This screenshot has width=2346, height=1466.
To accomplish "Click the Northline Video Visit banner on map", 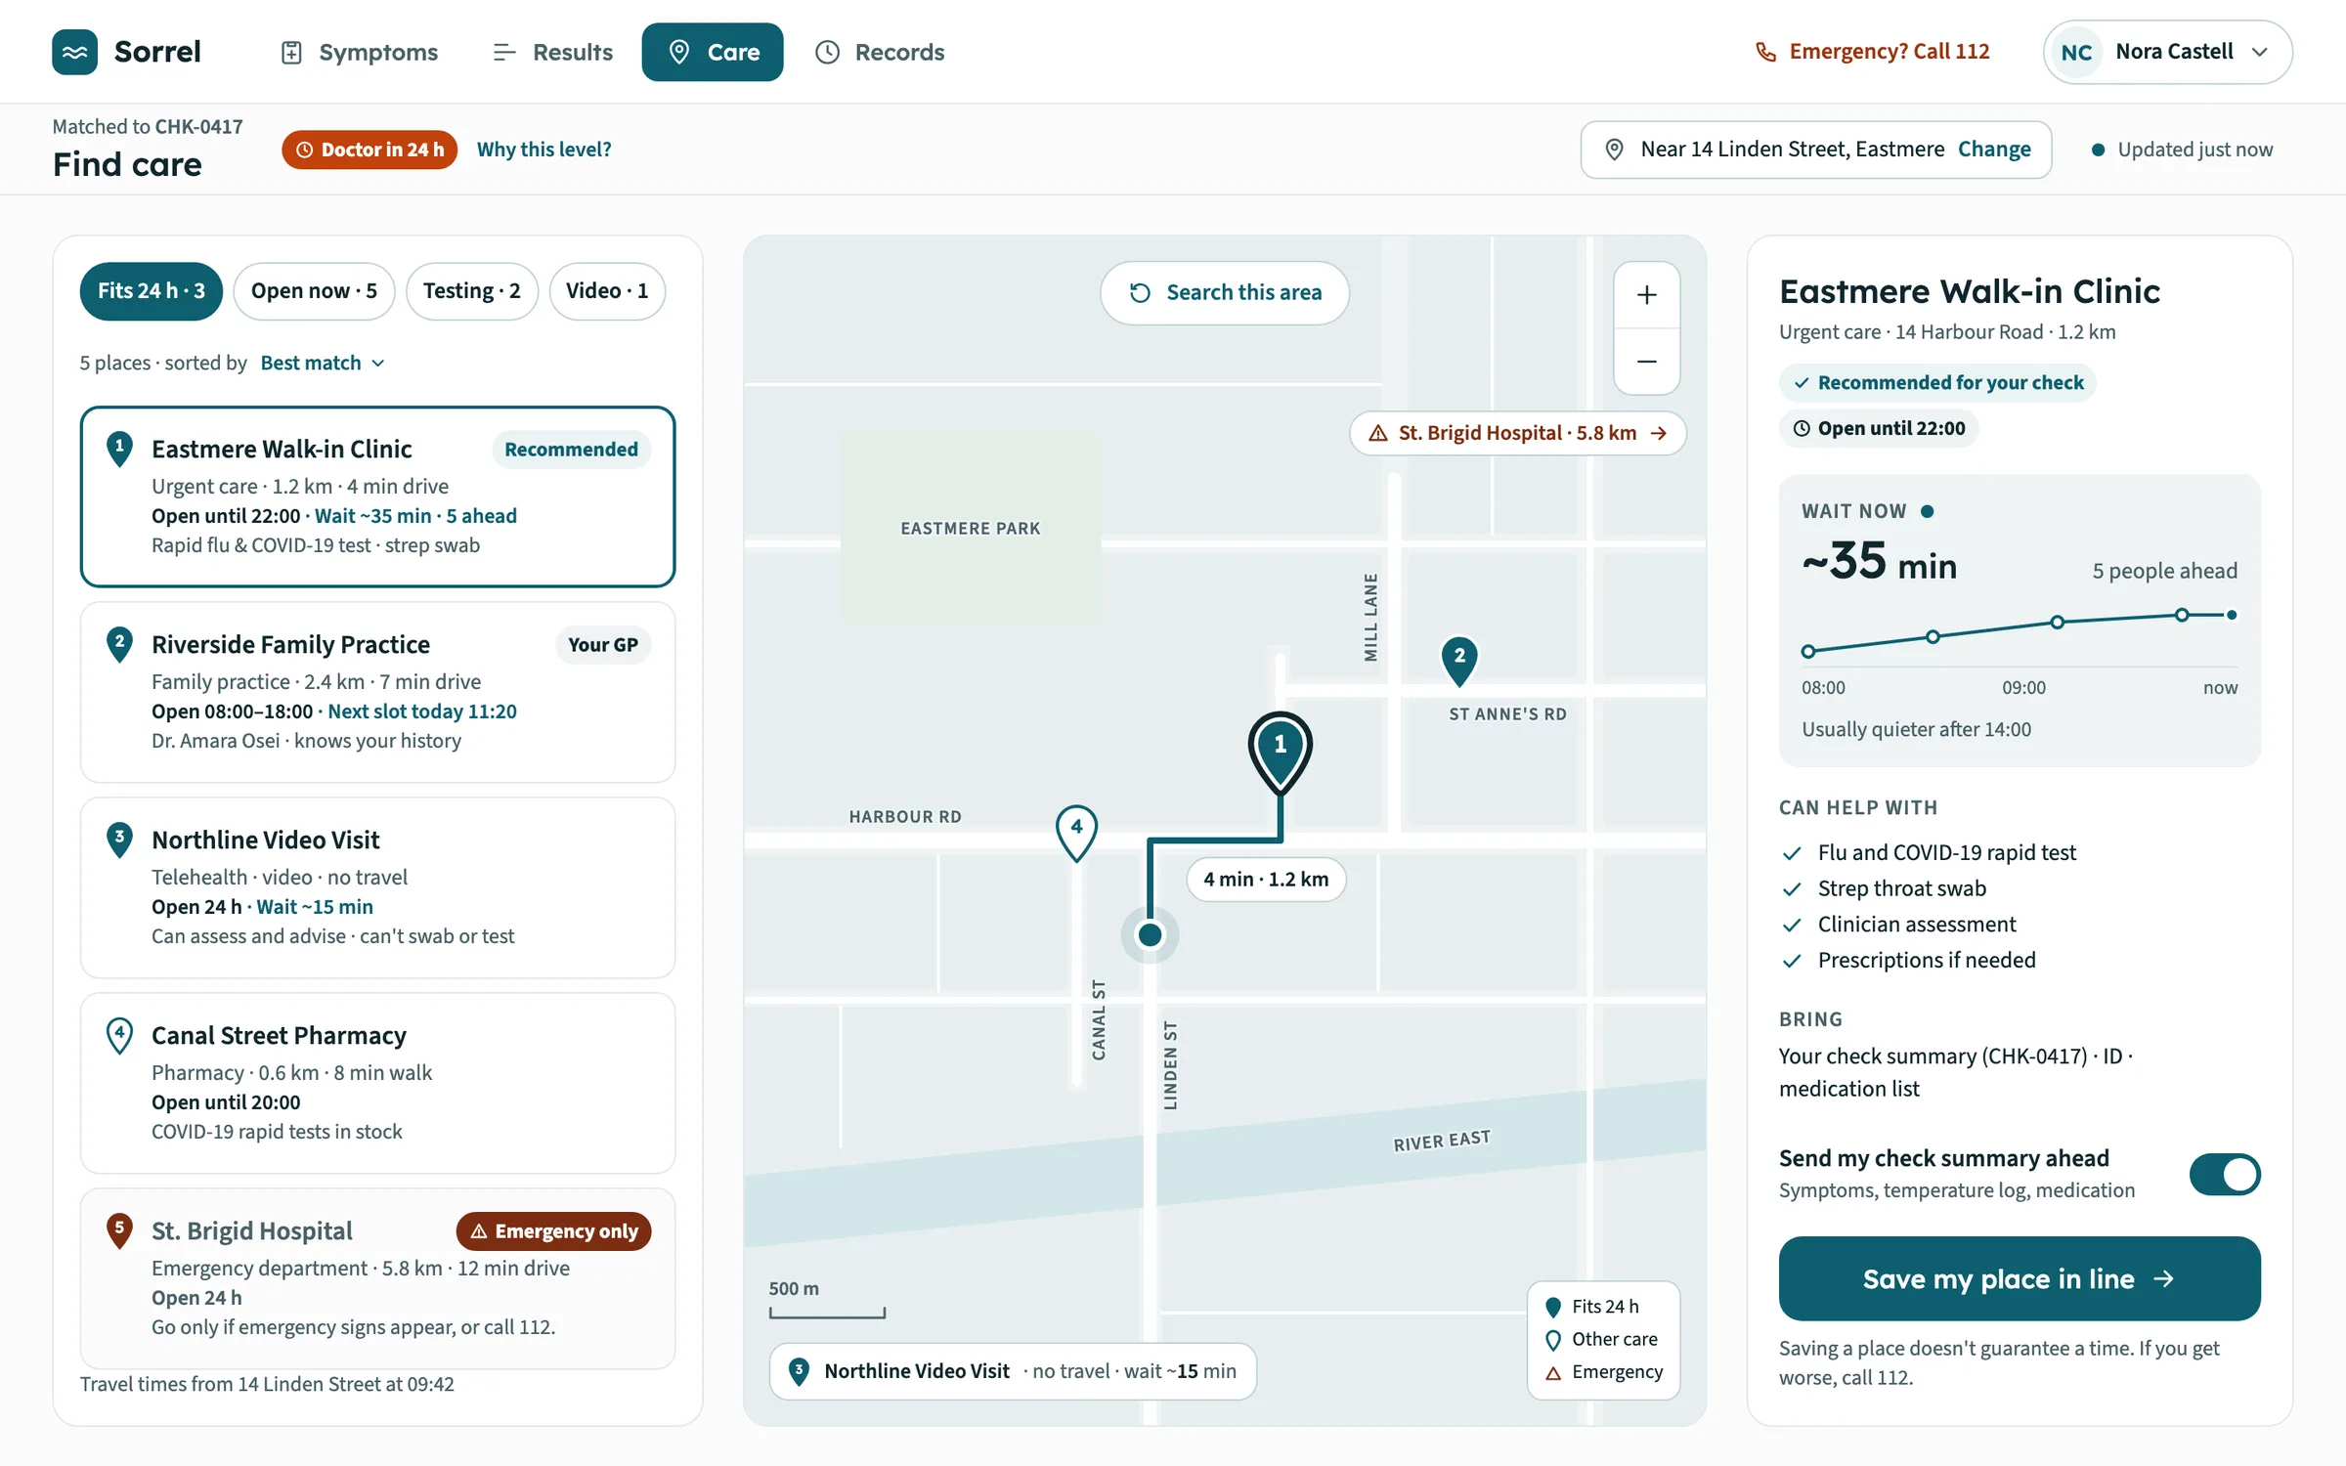I will (x=1013, y=1371).
